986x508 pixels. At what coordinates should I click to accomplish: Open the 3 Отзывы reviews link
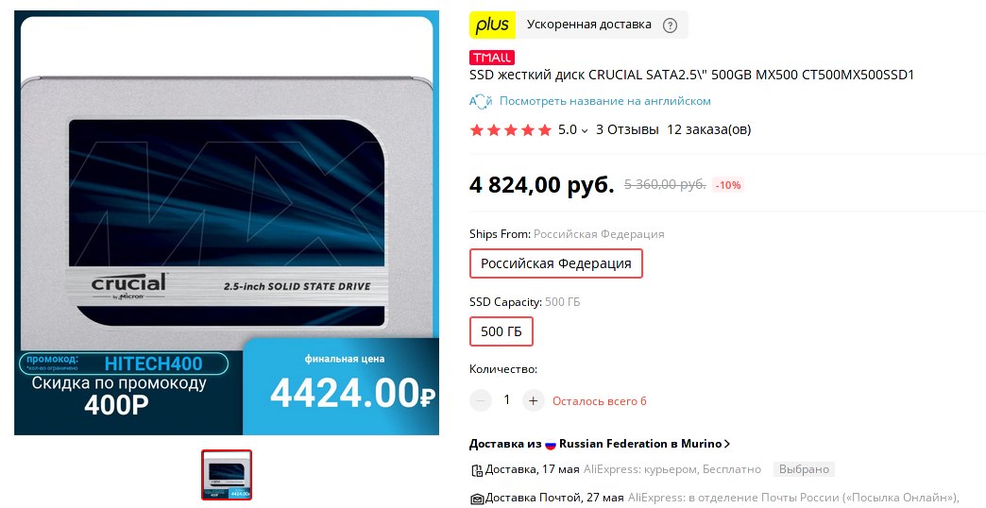click(x=627, y=130)
